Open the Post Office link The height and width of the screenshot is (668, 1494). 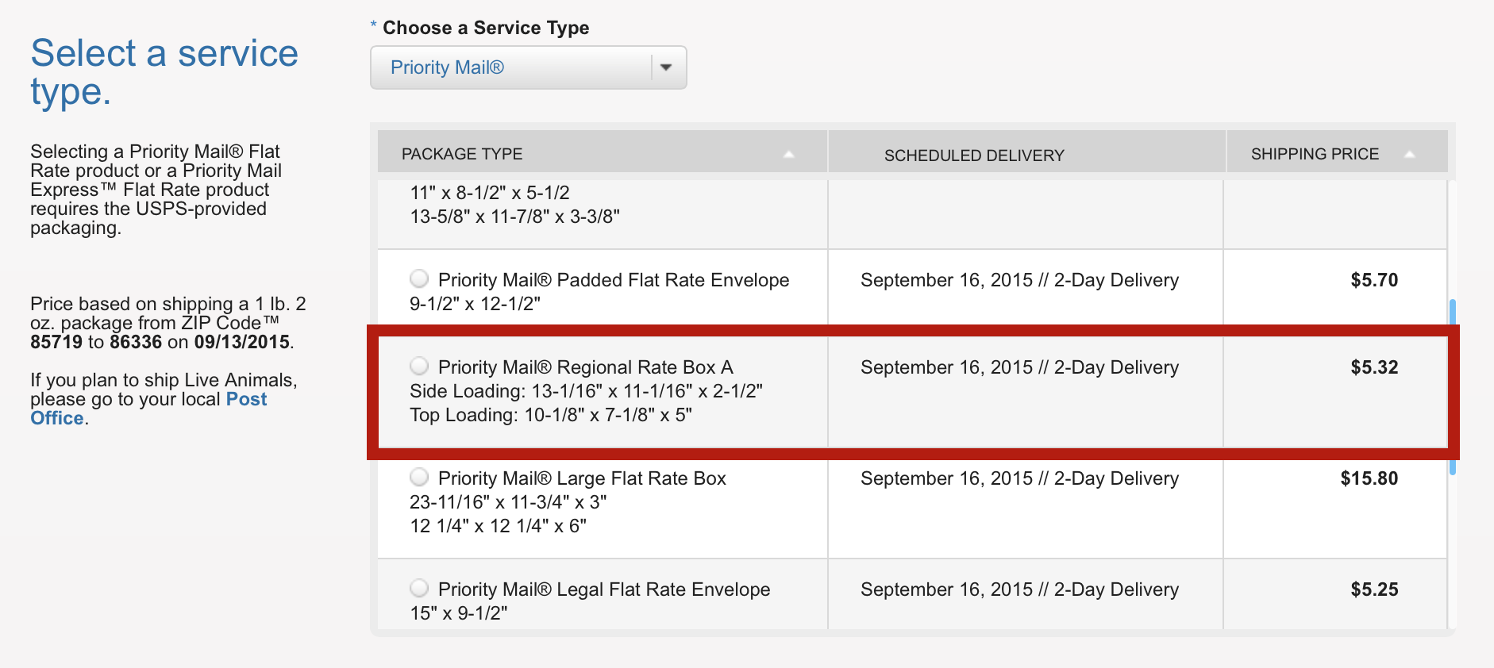pos(148,409)
